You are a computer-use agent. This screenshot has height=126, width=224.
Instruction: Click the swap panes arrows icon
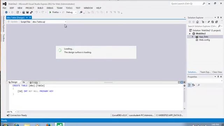coord(23,82)
